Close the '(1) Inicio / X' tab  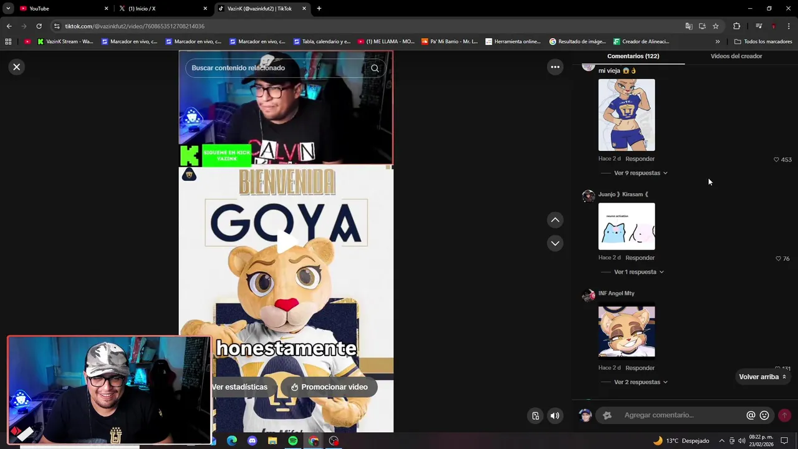[205, 9]
